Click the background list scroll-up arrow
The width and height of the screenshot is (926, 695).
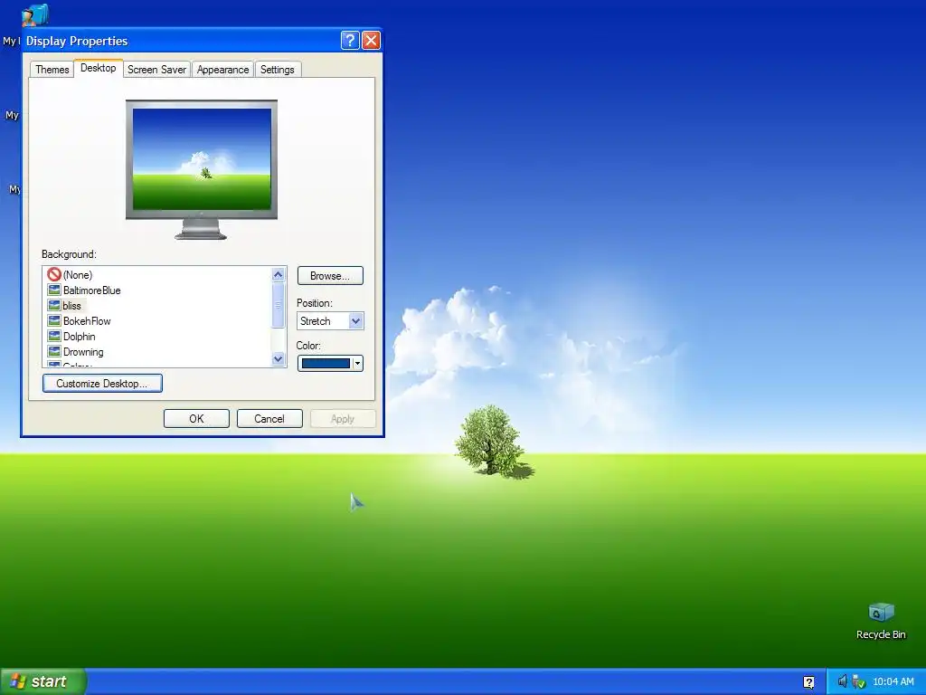(x=279, y=274)
